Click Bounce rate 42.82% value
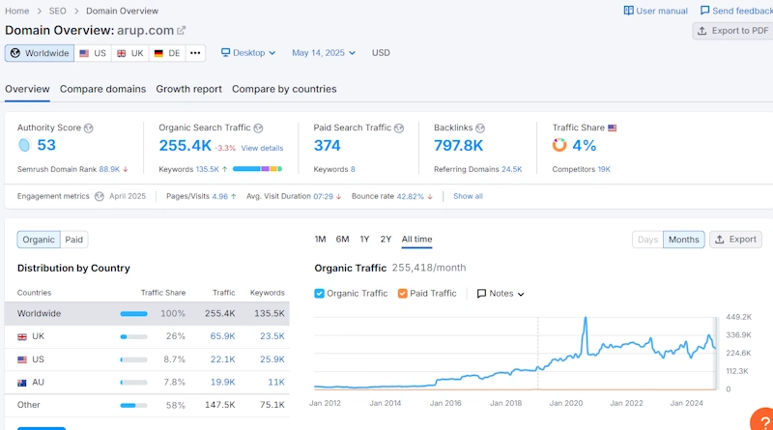Screen dimensions: 773x430 tap(410, 196)
